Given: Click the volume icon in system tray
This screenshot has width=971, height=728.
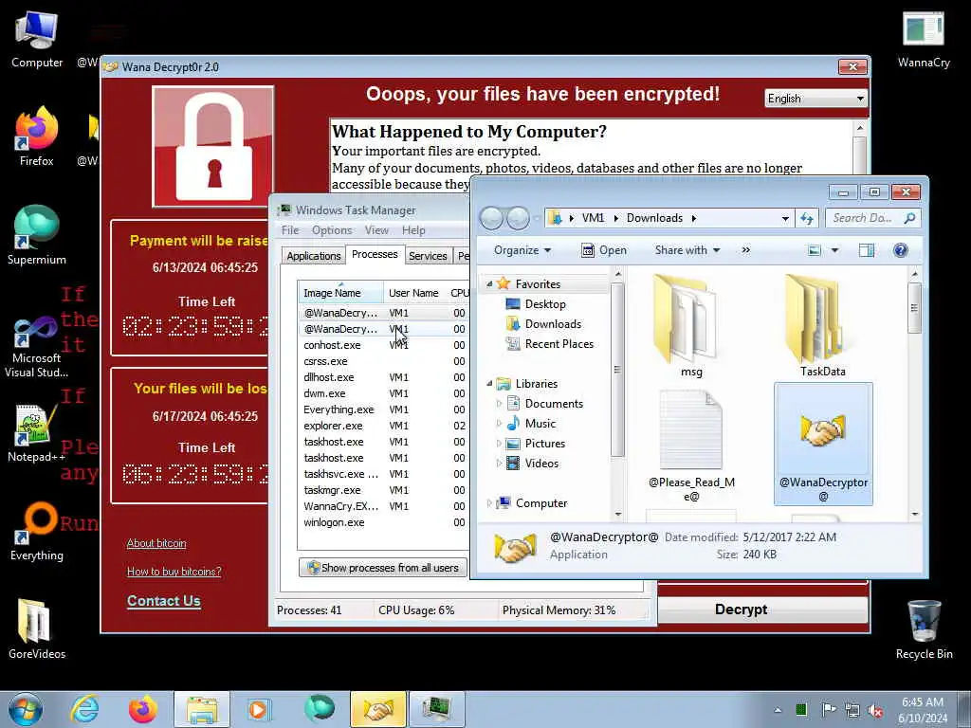Looking at the screenshot, I should click(875, 710).
